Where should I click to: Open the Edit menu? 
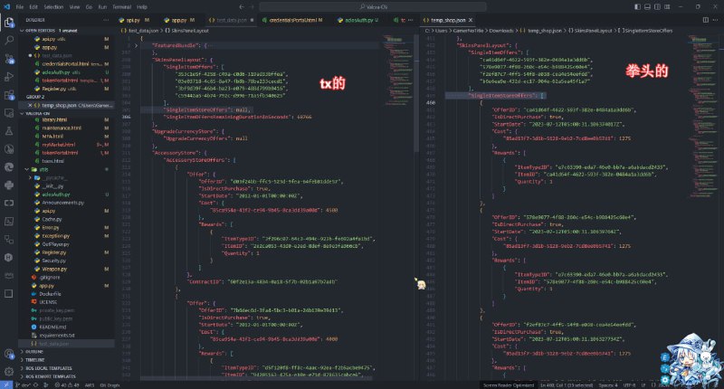tap(33, 7)
